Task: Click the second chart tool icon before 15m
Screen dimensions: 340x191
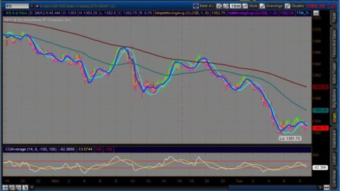Action: point(226,6)
